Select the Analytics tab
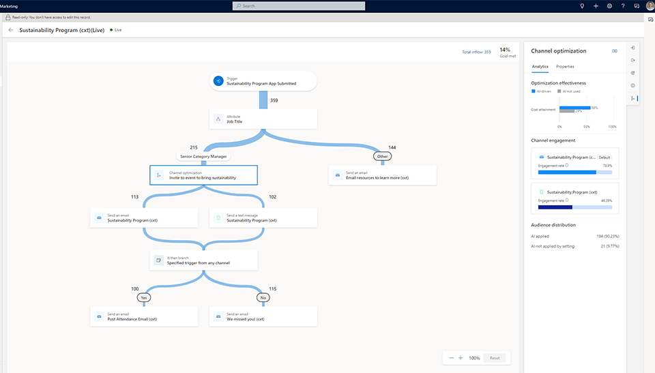 [540, 67]
